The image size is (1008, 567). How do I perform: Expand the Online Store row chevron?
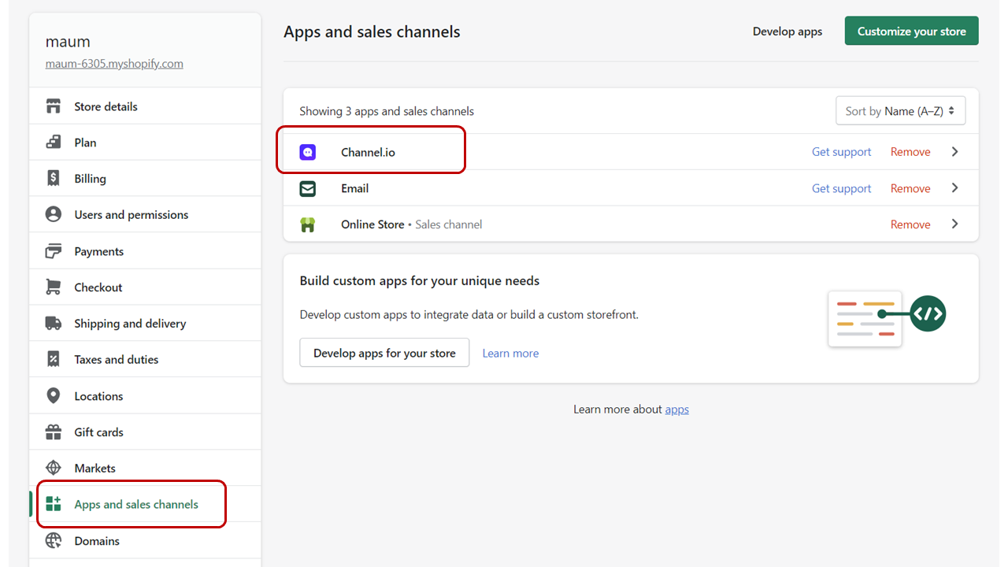coord(954,224)
